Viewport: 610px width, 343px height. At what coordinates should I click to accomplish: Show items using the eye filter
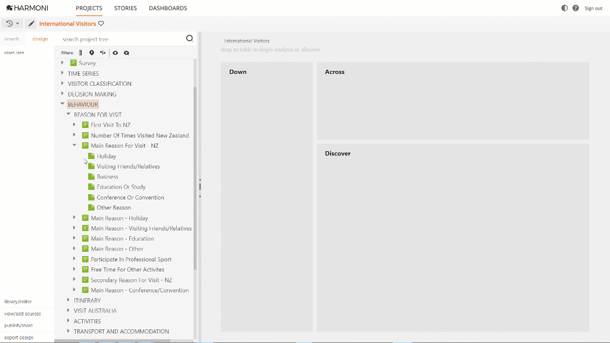pyautogui.click(x=115, y=53)
